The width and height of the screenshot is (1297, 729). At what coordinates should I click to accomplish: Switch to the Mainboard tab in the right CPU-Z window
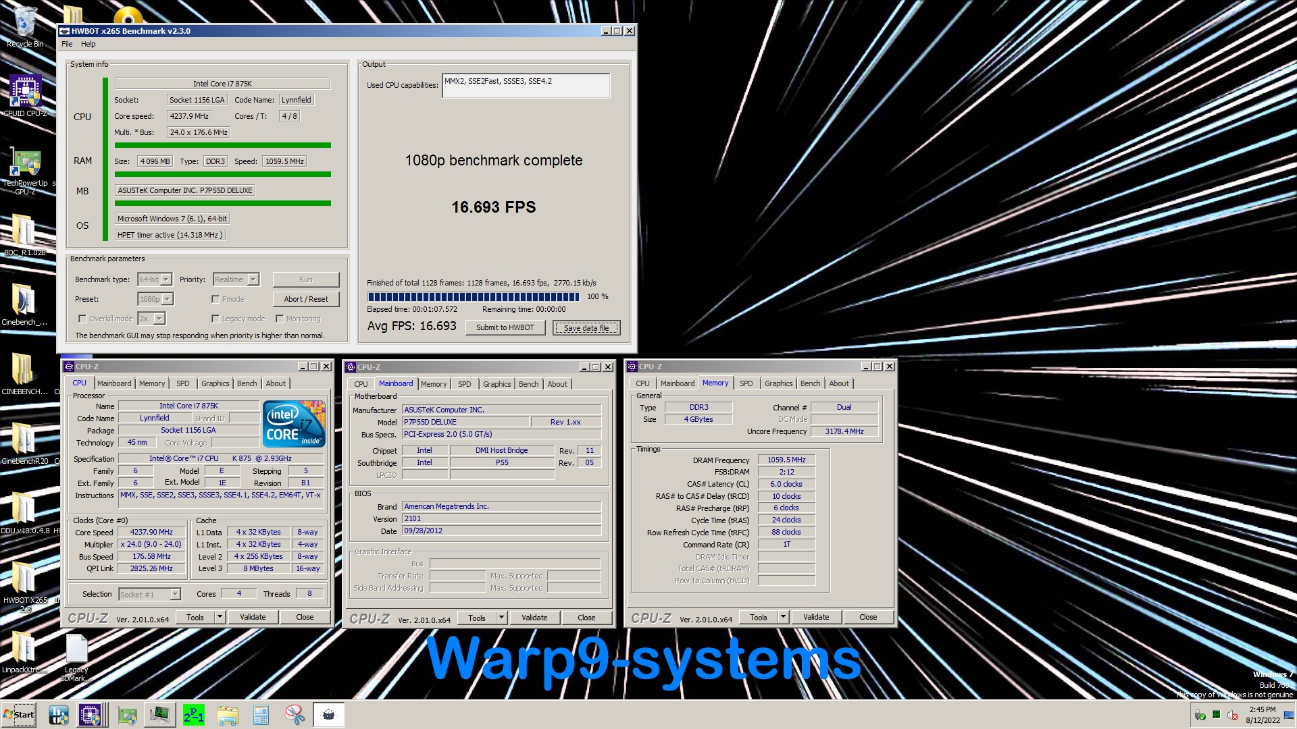point(677,383)
